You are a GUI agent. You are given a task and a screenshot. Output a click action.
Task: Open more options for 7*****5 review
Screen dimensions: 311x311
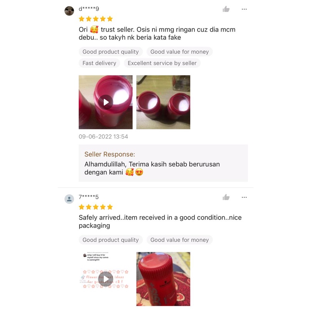(244, 197)
